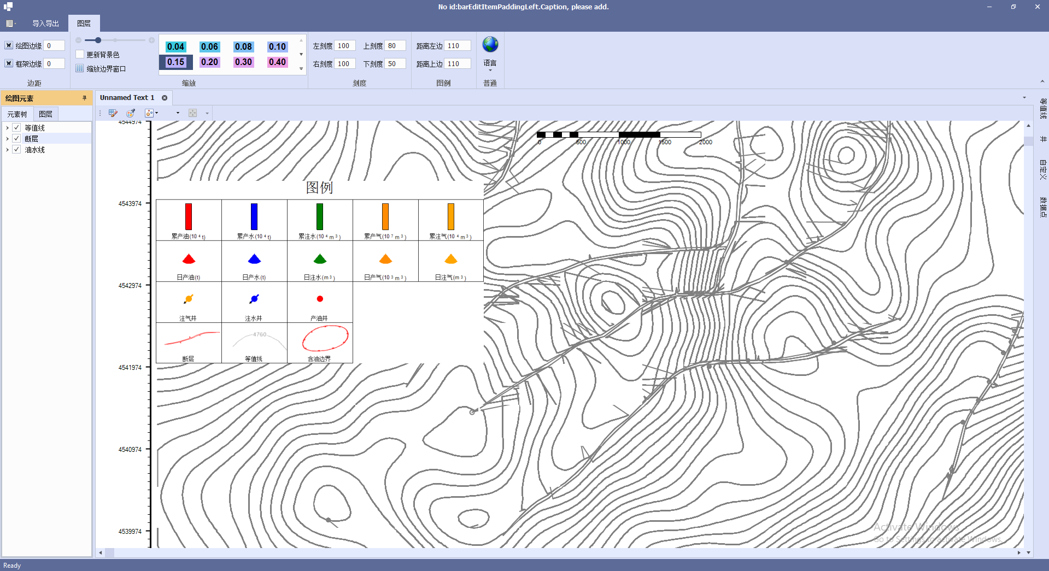Open the toolbar options dropdown
Screen dimensions: 1049x571
(207, 113)
